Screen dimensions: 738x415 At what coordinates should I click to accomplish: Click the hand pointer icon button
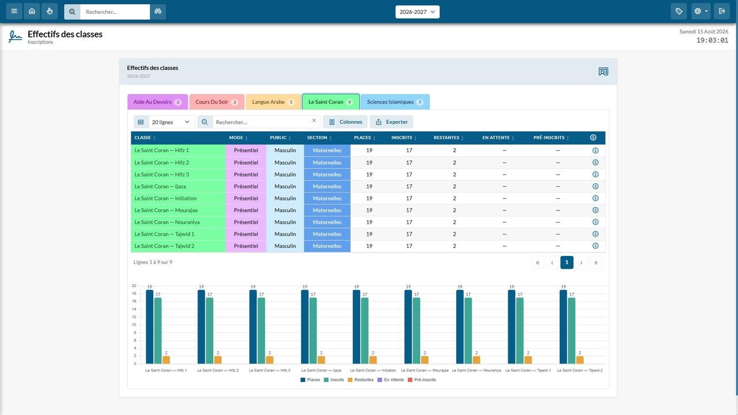[50, 12]
